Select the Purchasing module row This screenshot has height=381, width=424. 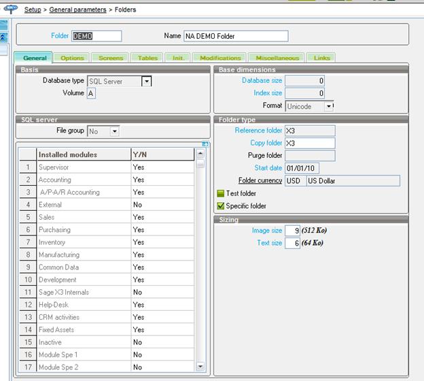[107, 230]
